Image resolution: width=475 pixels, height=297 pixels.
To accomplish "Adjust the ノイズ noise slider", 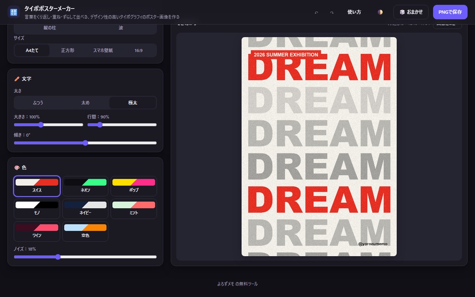I will 85,257.
